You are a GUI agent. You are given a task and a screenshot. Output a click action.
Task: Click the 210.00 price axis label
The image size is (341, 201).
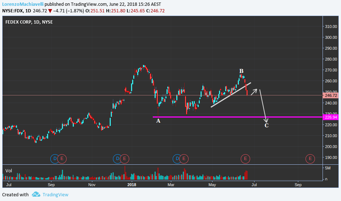pyautogui.click(x=331, y=136)
